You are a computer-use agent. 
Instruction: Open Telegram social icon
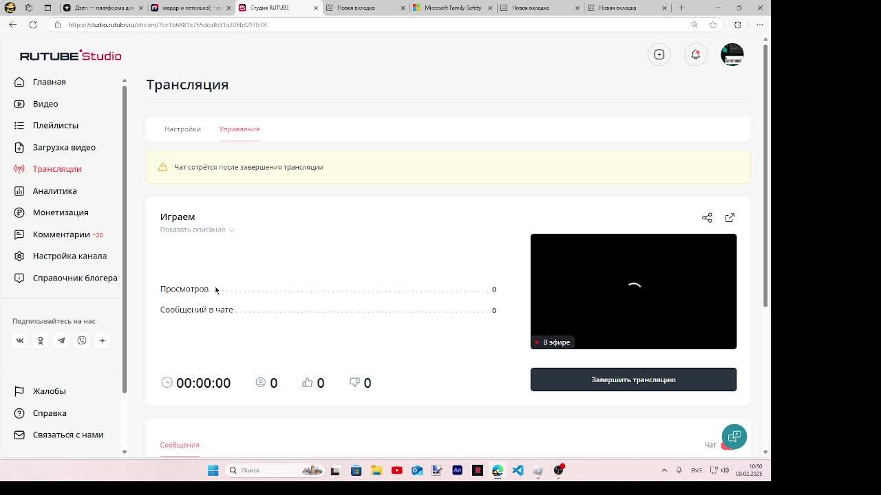(x=61, y=340)
